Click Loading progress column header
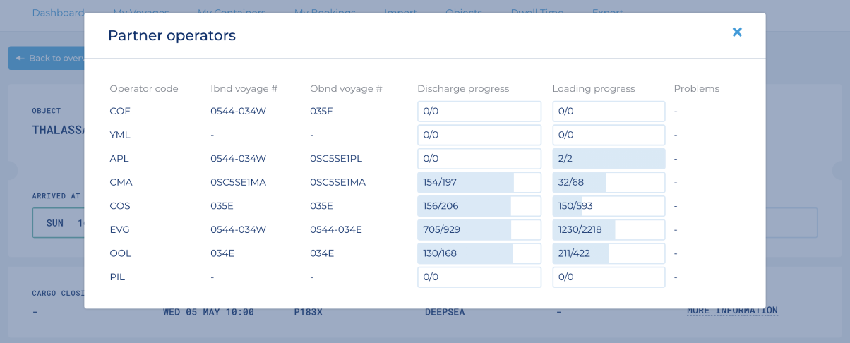Screen dimensions: 850x343 tap(594, 89)
